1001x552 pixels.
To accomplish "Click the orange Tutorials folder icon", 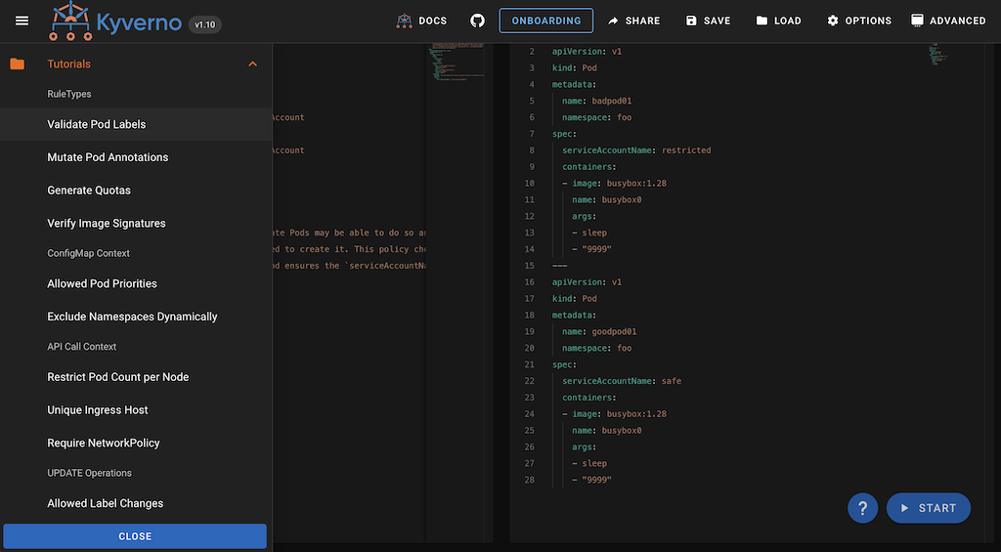I will click(x=18, y=64).
